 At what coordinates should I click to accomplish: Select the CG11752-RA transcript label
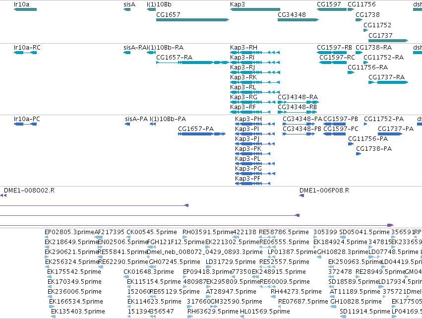pos(383,58)
